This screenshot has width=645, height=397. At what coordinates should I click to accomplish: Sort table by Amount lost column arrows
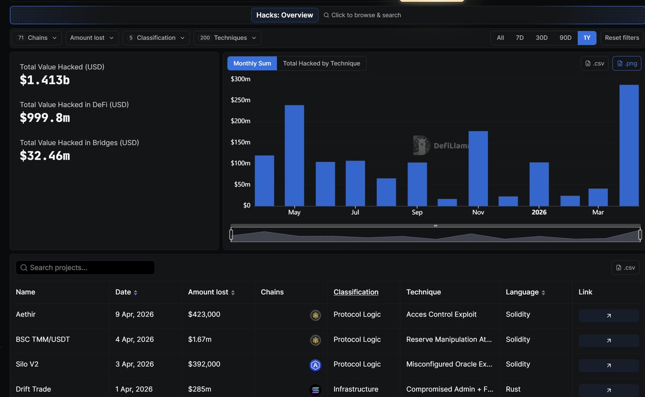(233, 293)
